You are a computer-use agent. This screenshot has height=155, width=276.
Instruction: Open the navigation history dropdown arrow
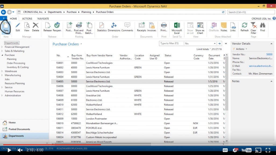click(x=13, y=12)
